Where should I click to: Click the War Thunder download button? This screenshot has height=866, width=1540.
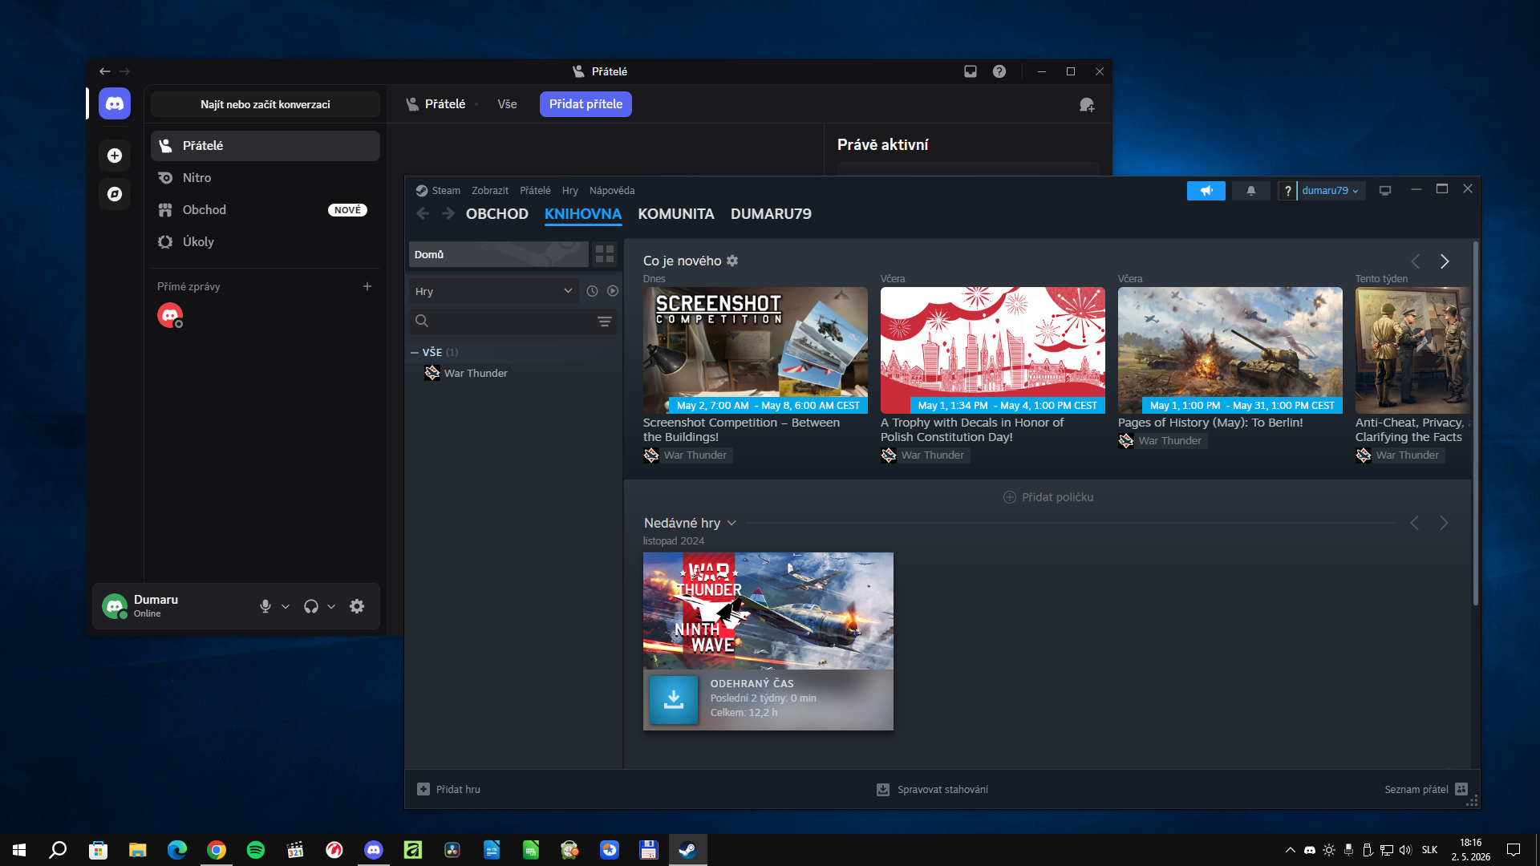click(x=674, y=700)
